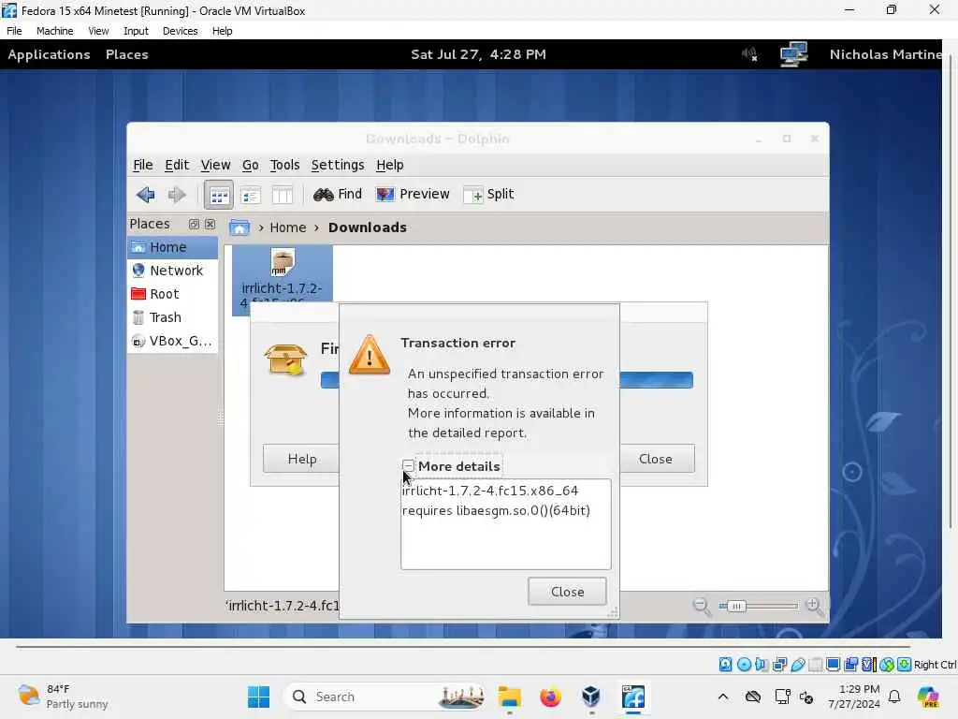The width and height of the screenshot is (958, 719).
Task: Click the breadcrumb home folder icon
Action: point(239,227)
